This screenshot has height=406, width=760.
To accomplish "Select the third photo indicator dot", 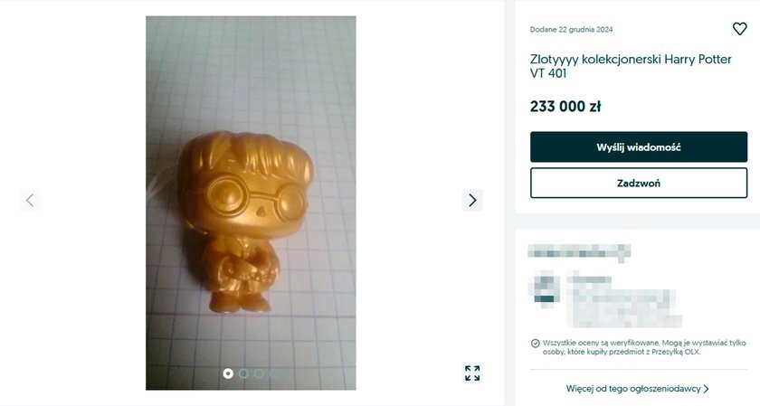I will click(x=259, y=373).
